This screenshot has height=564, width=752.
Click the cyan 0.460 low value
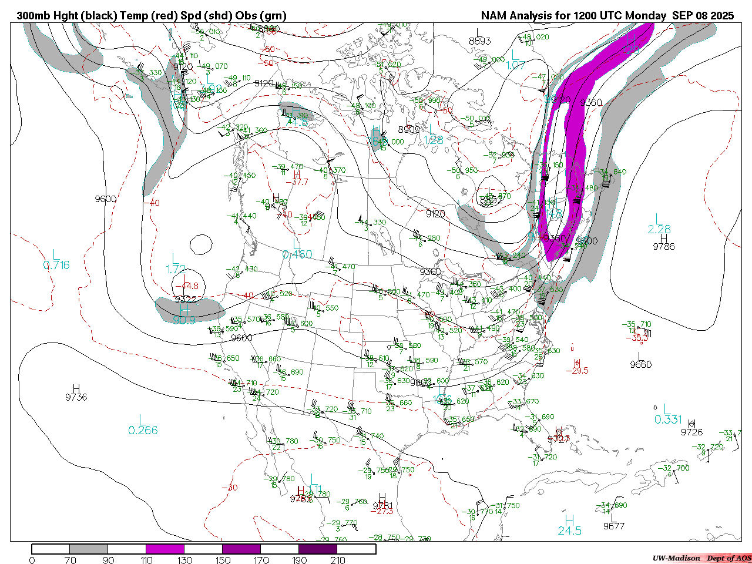(297, 254)
